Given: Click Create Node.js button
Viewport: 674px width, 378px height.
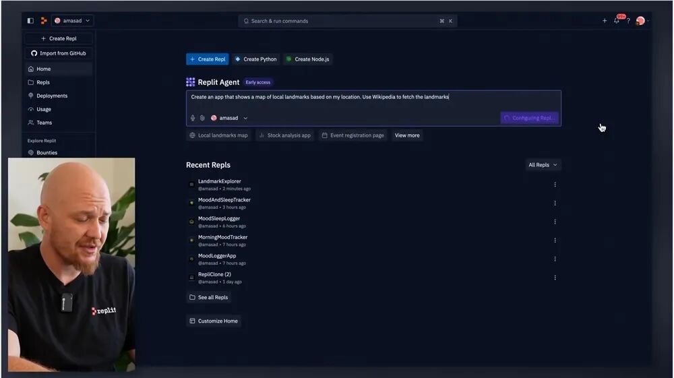Looking at the screenshot, I should (x=308, y=59).
